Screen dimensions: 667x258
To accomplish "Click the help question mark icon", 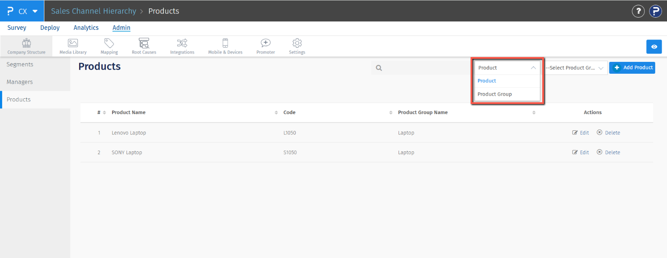I will (x=638, y=11).
